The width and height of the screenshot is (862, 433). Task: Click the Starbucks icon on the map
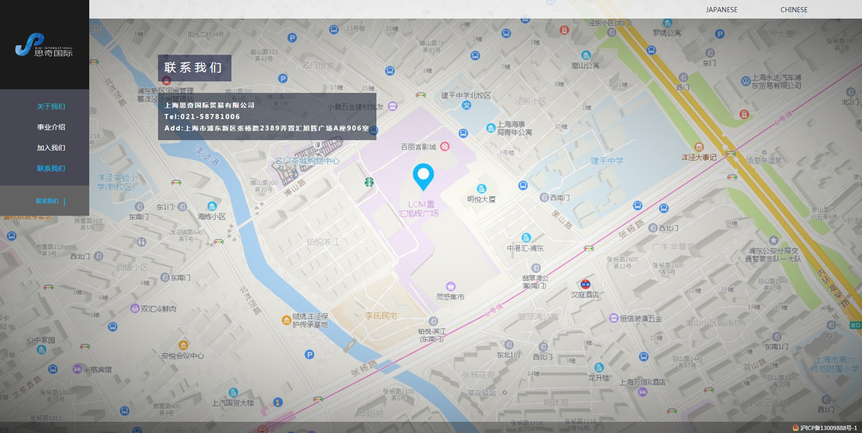pos(368,182)
